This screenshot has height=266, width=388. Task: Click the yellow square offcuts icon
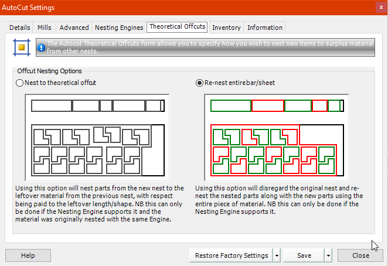pyautogui.click(x=22, y=47)
